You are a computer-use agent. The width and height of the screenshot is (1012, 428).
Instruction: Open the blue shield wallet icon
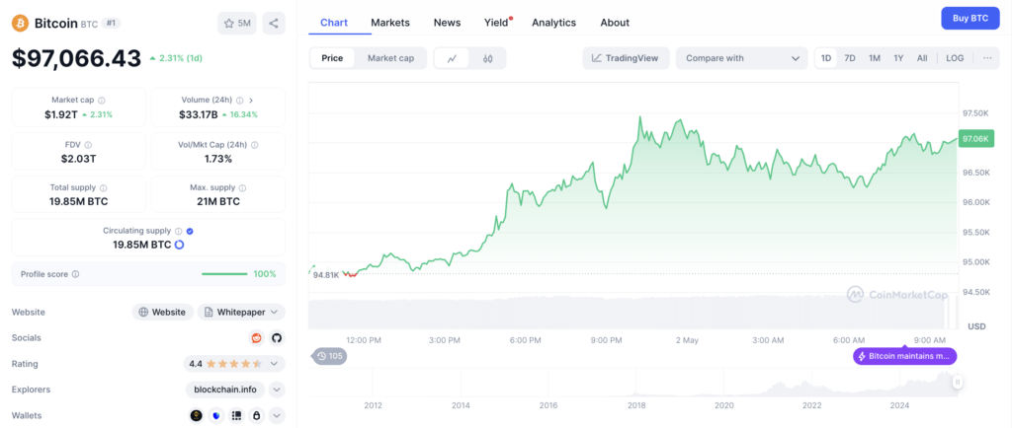(x=216, y=416)
